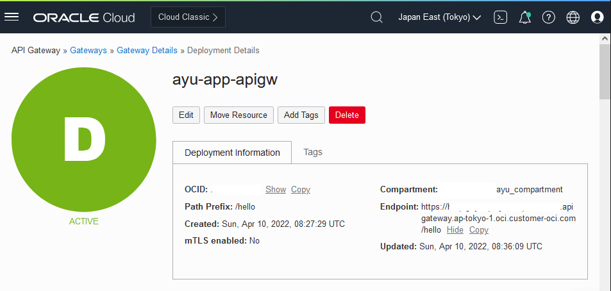Open the hamburger navigation menu
Screen dimensions: 611x291
(12, 17)
